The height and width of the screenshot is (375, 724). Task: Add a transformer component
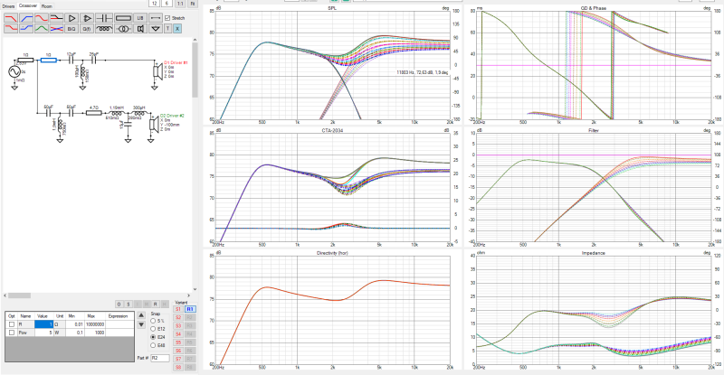pyautogui.click(x=123, y=29)
